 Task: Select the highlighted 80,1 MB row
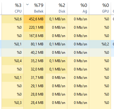pos(57,44)
